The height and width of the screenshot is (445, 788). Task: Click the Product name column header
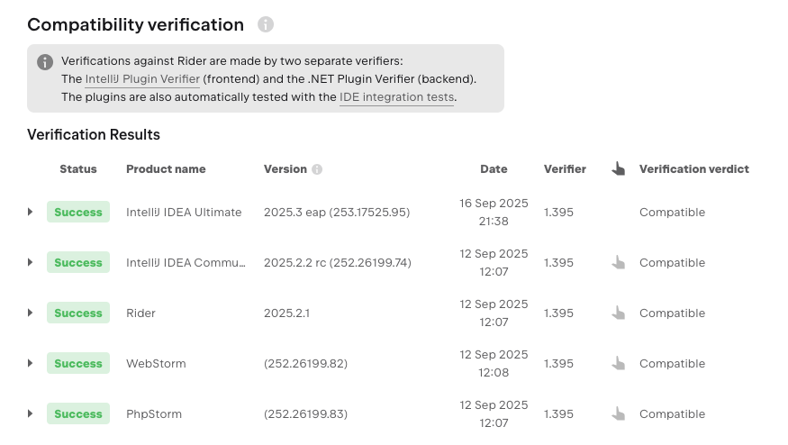[x=166, y=169]
